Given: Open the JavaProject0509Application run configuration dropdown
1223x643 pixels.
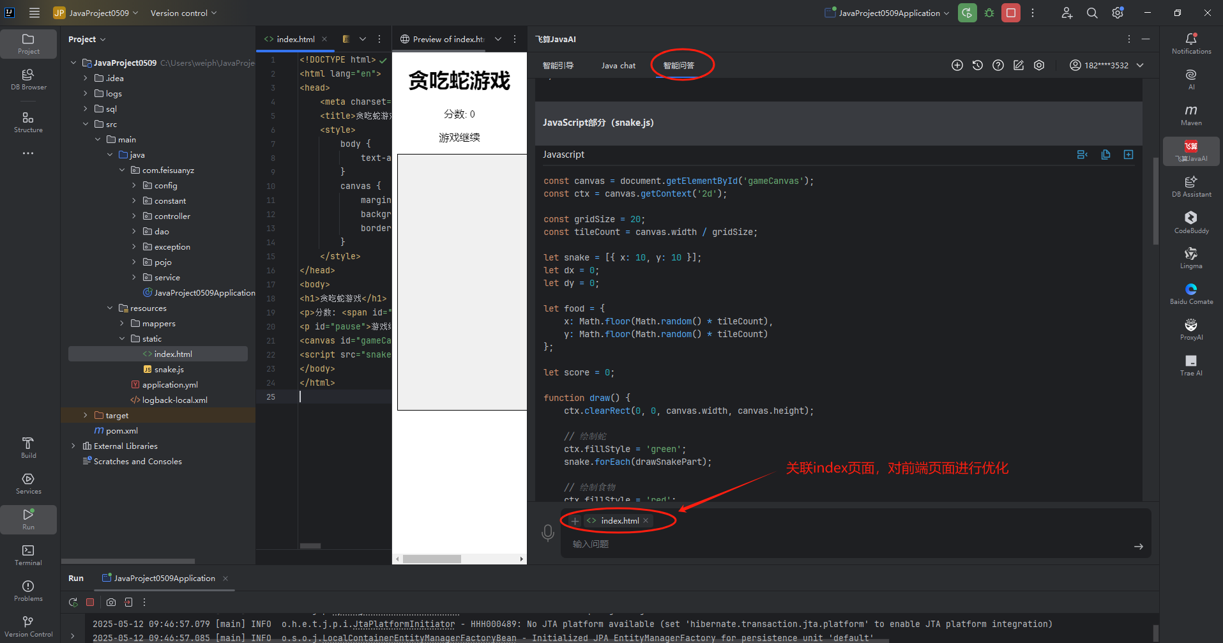Looking at the screenshot, I should 888,13.
